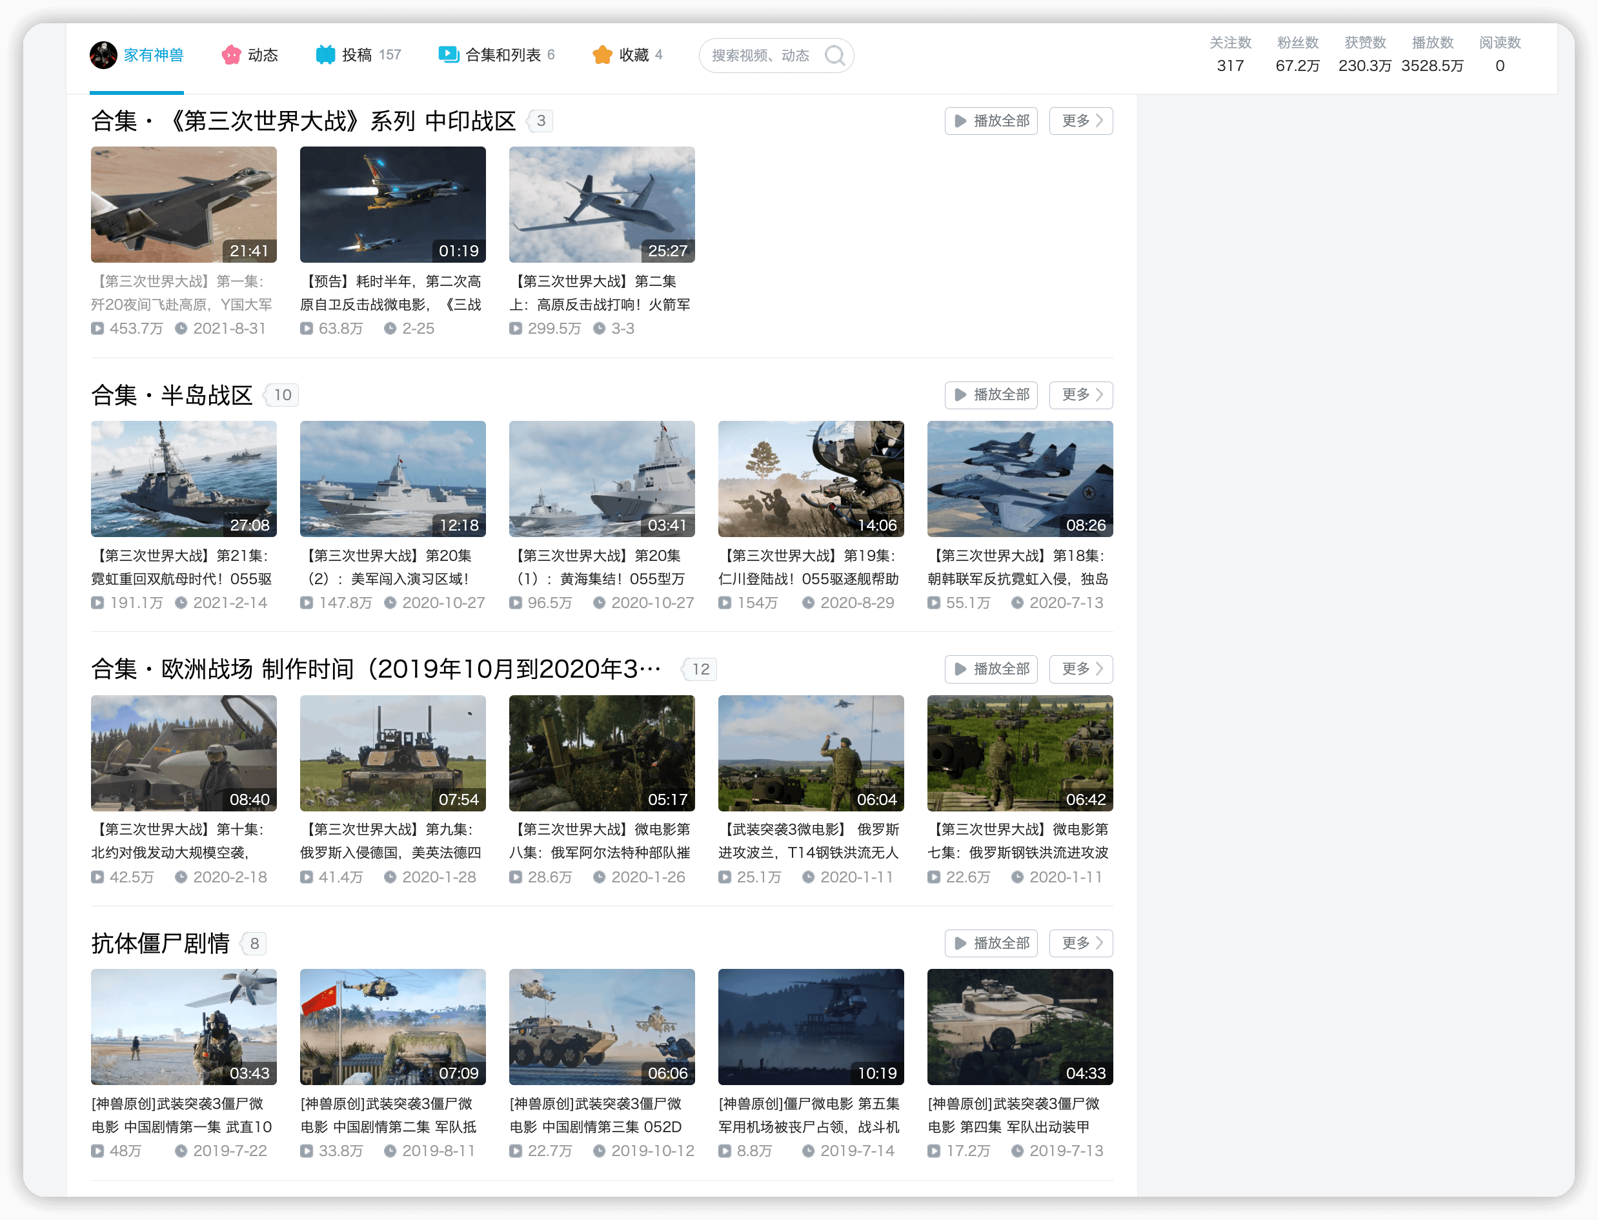The image size is (1598, 1220).
Task: Open 更多 for 抗体僵尸剧情 list
Action: tap(1081, 944)
